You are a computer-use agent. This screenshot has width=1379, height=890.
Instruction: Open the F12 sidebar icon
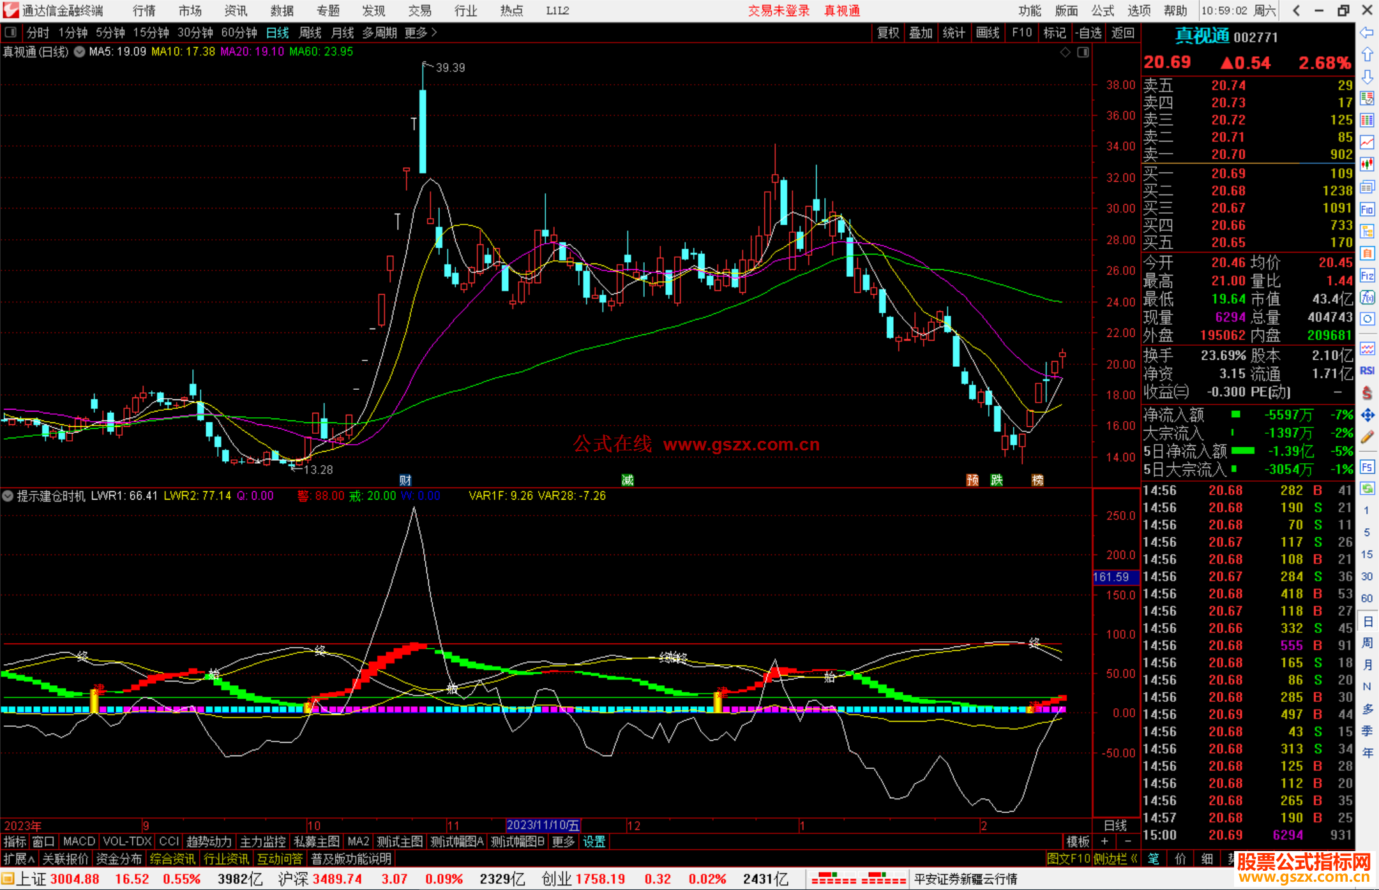1367,276
